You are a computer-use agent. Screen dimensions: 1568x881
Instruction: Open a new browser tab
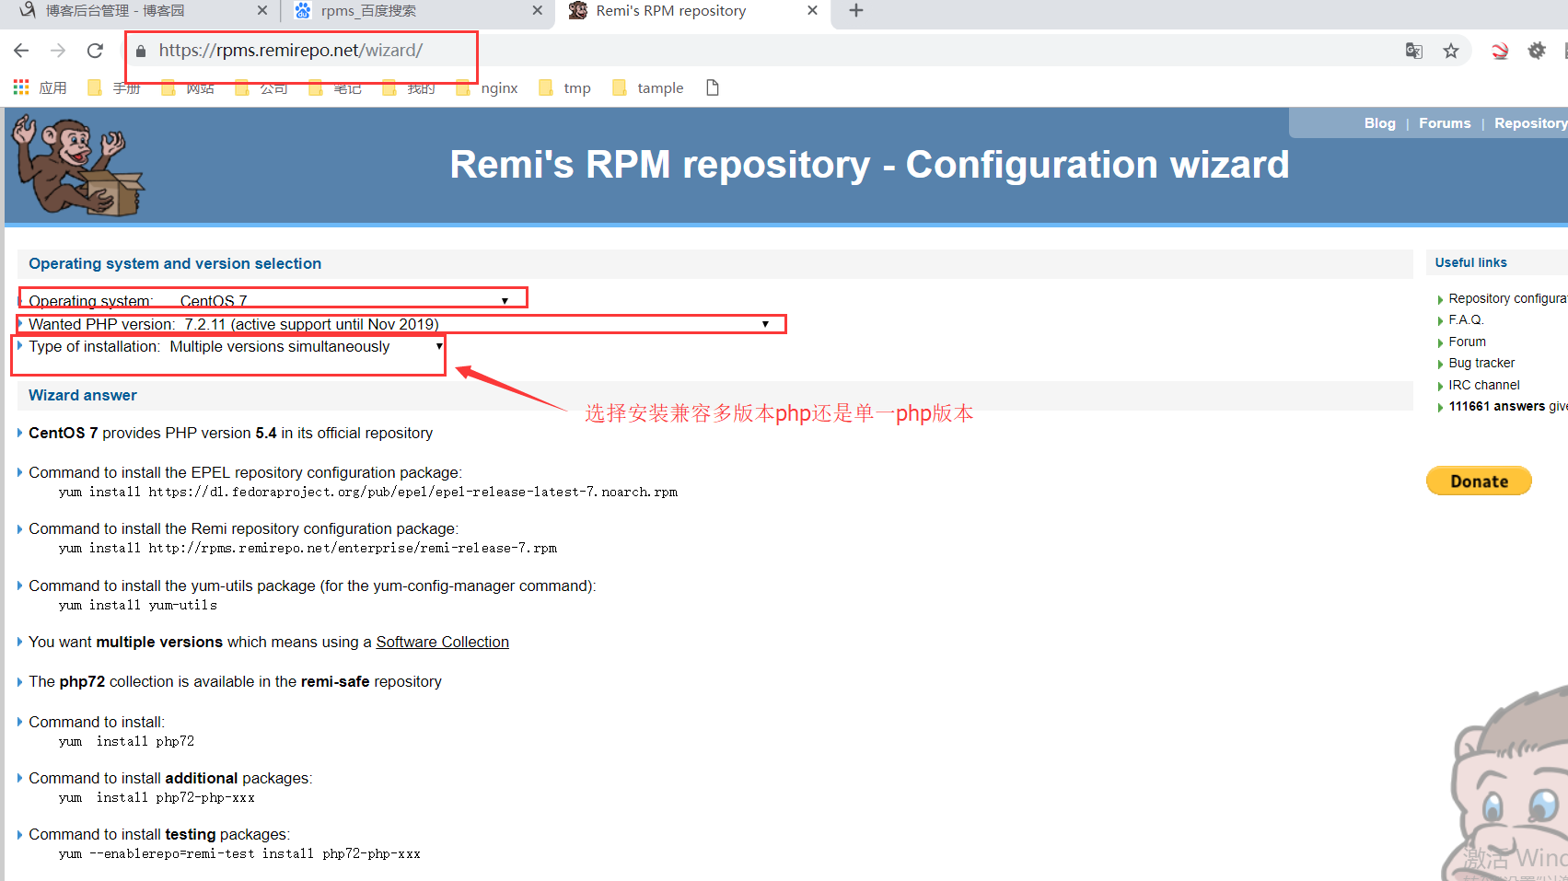856,11
